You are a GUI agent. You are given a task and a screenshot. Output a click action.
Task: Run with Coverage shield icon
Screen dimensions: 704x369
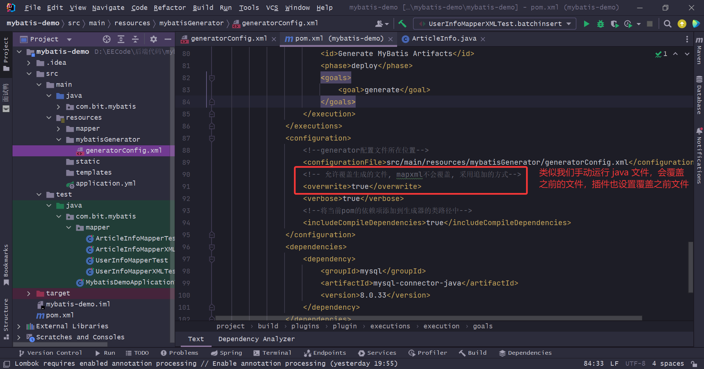coord(615,24)
